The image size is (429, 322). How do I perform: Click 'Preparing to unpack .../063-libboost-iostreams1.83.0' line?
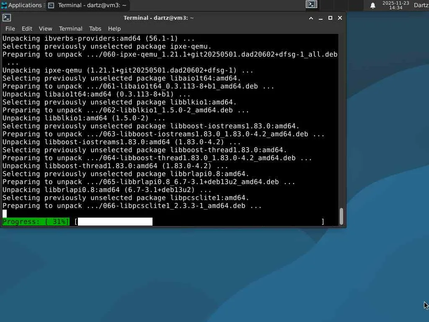[x=163, y=134]
